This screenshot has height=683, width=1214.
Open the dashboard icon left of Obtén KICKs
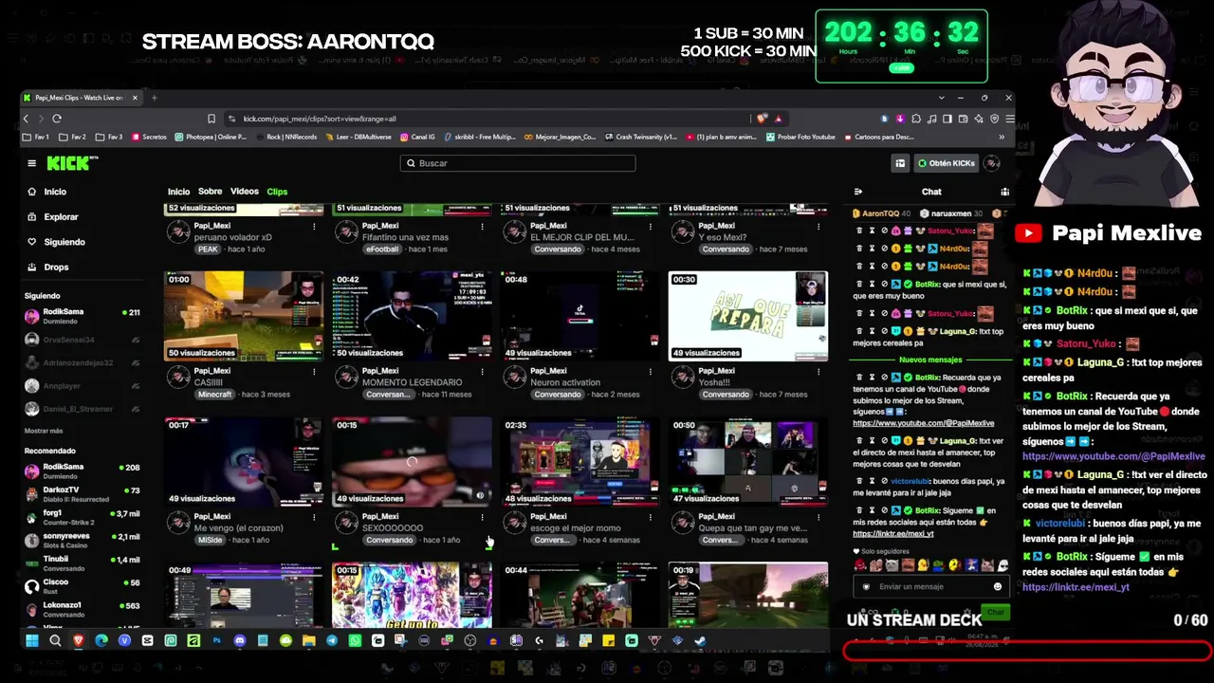click(900, 163)
